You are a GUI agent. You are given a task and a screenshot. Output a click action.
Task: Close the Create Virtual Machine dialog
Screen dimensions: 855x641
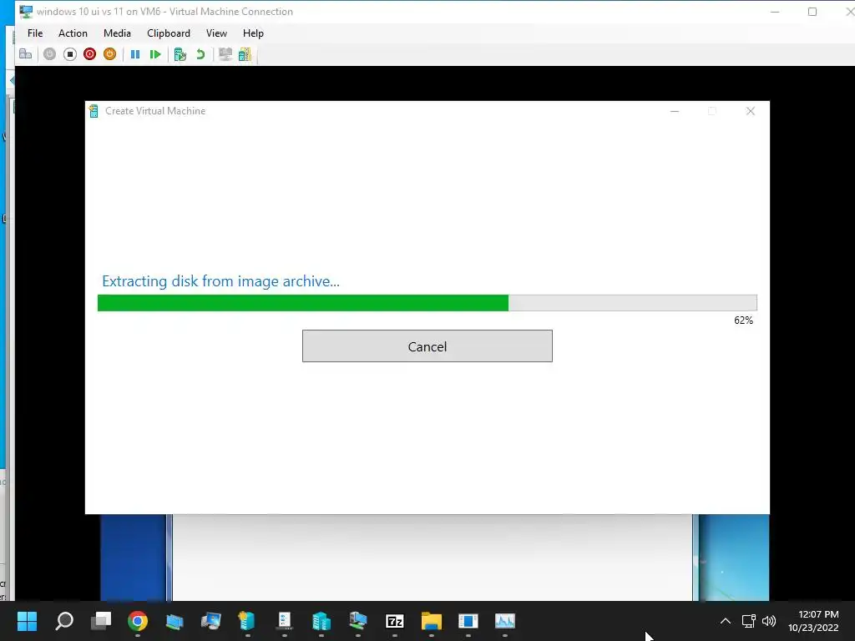coord(751,111)
